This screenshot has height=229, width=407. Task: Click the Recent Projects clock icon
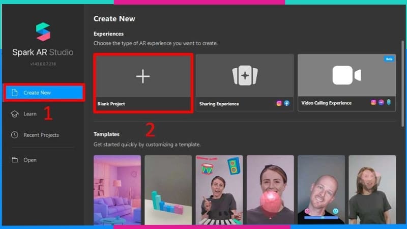click(15, 135)
